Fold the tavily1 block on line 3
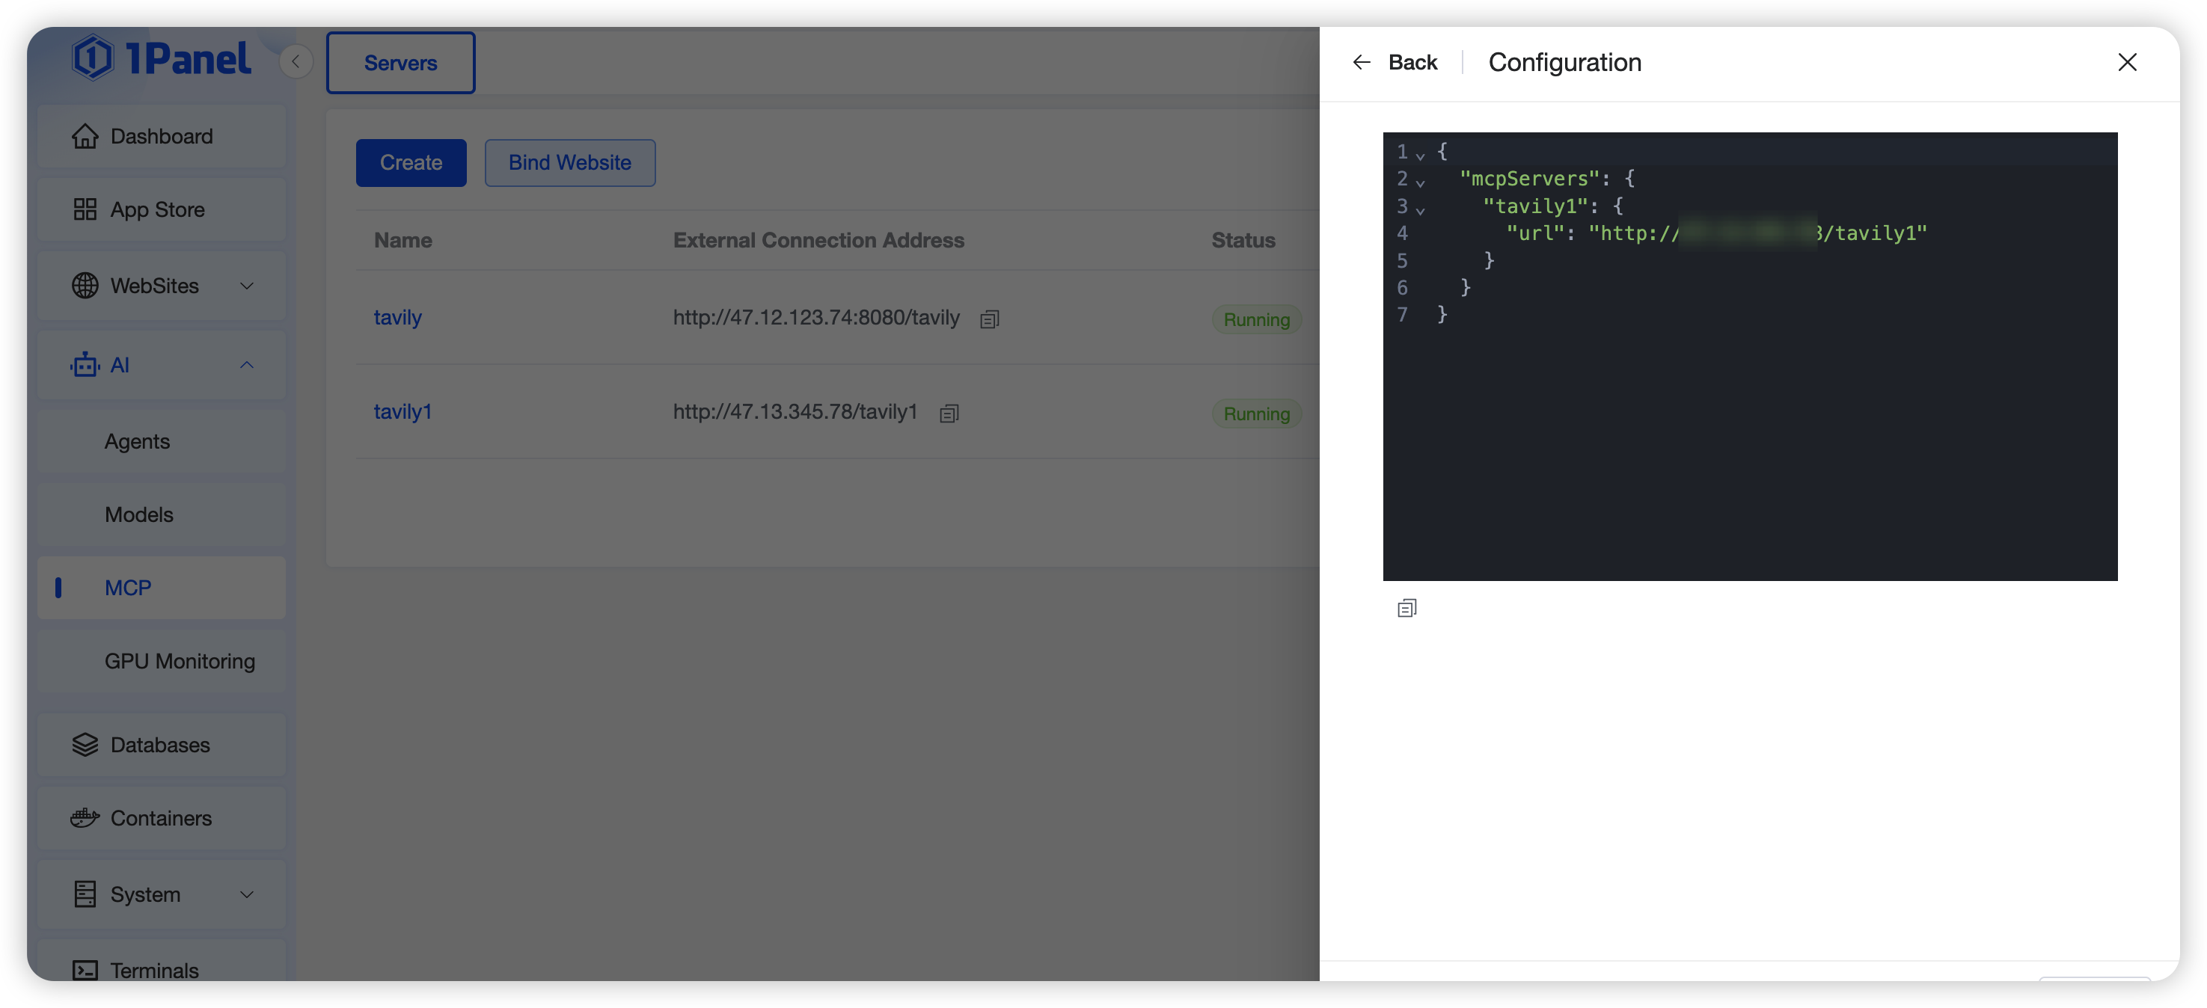This screenshot has width=2207, height=1008. pyautogui.click(x=1421, y=210)
